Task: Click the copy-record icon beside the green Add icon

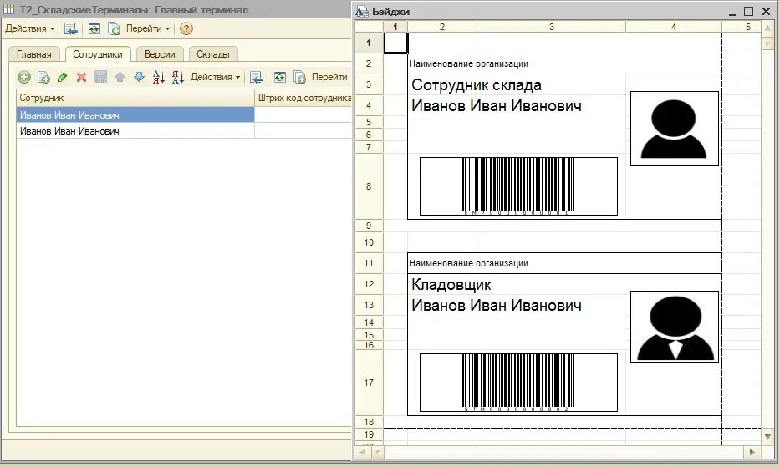Action: pos(43,77)
